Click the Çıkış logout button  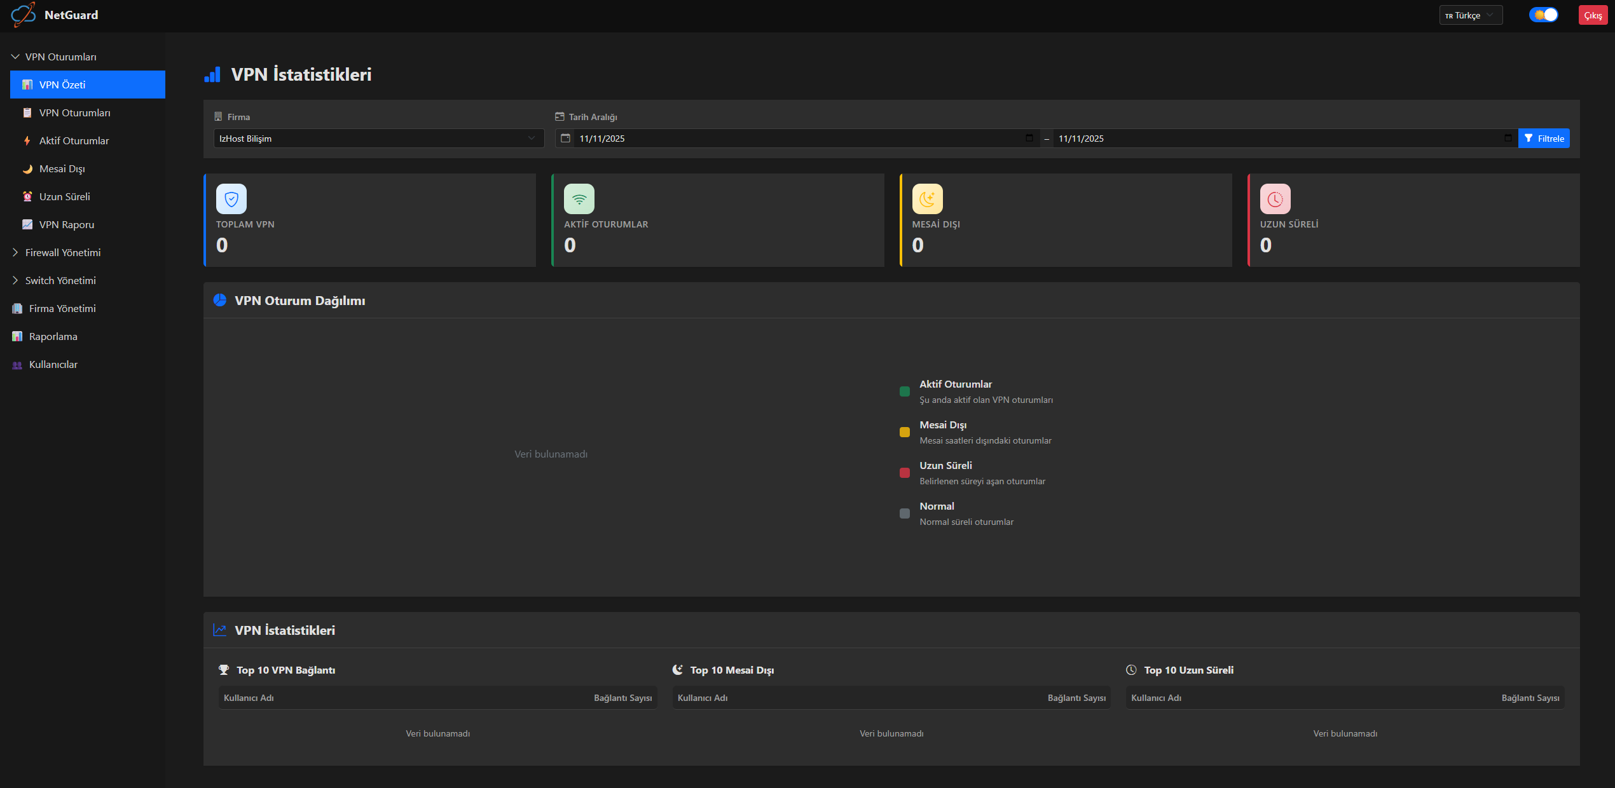1593,15
